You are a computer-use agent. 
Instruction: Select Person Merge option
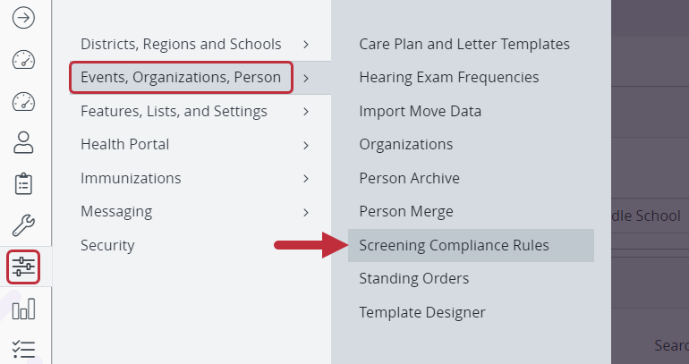[405, 212]
